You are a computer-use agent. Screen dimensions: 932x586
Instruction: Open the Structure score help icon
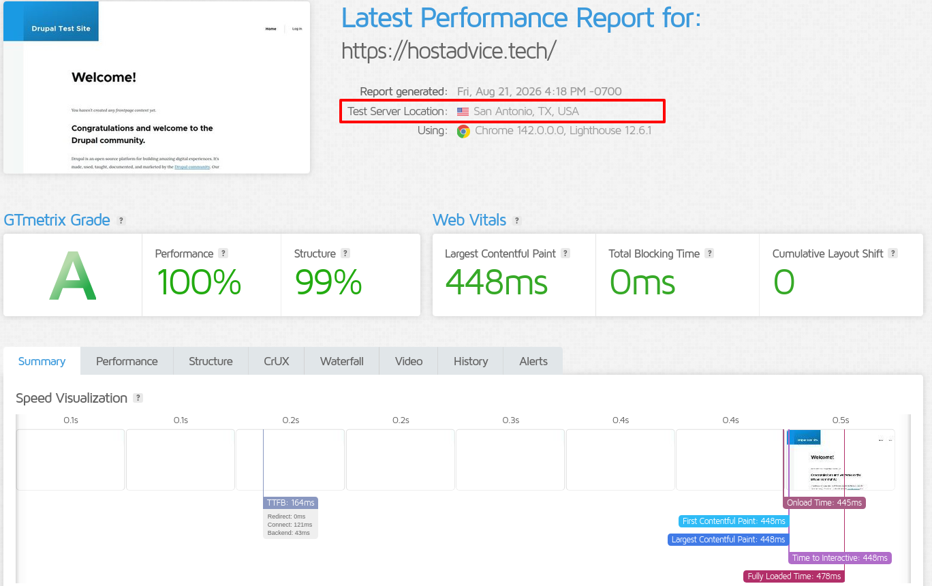coord(345,253)
